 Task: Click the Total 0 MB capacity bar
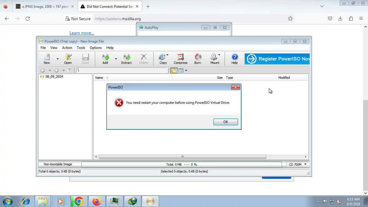click(181, 164)
